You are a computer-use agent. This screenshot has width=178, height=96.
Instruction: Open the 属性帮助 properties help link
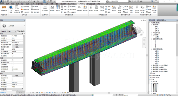(3, 92)
